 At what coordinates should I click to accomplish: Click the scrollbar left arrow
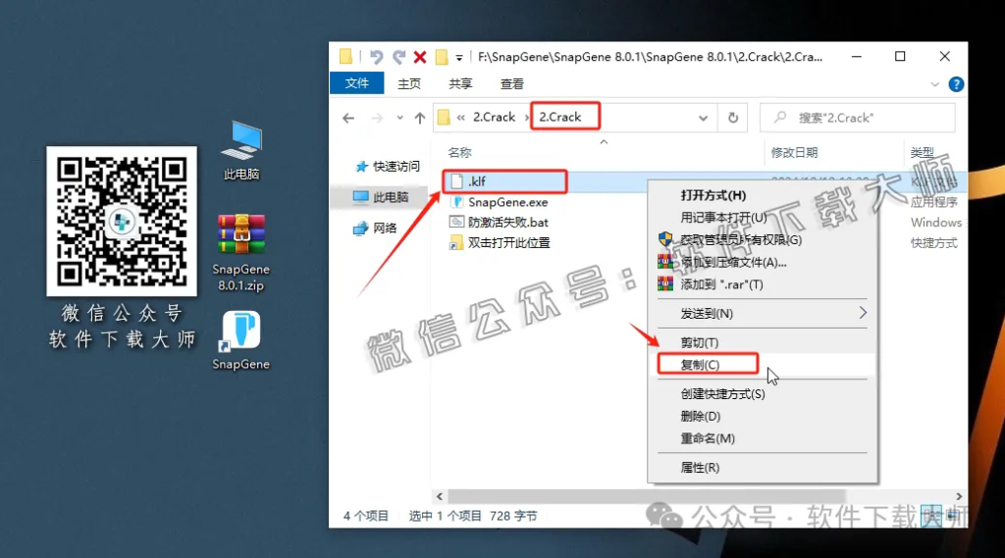(440, 496)
